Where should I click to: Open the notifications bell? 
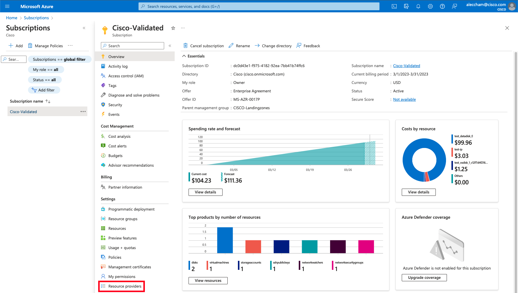418,6
